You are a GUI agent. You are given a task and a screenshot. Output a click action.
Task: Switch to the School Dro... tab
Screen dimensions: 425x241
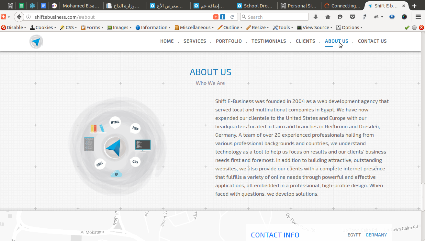coord(255,6)
